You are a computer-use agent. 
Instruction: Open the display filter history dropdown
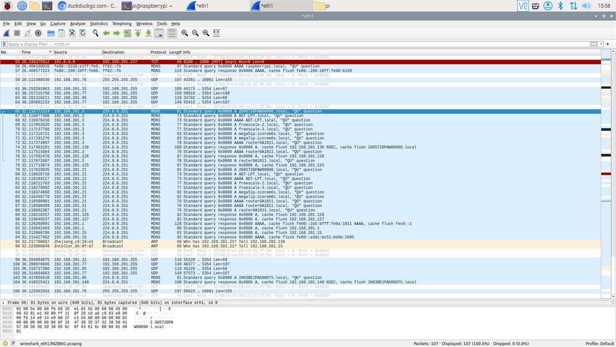coord(602,44)
